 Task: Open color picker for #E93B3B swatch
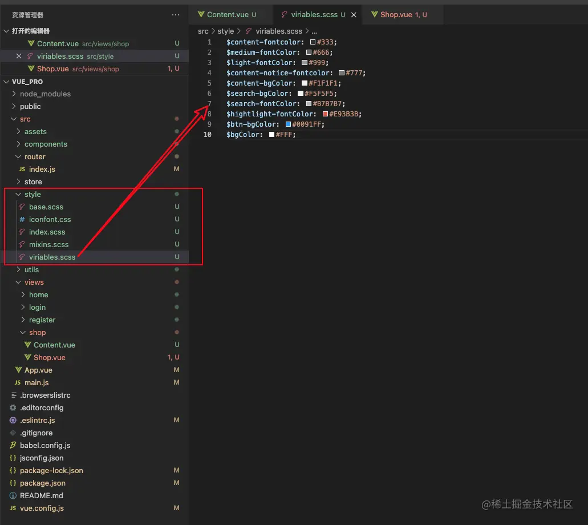(325, 114)
